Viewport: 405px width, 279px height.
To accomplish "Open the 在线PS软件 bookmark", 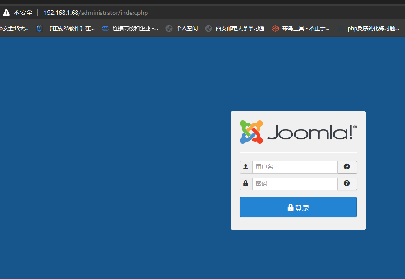I will coord(66,28).
